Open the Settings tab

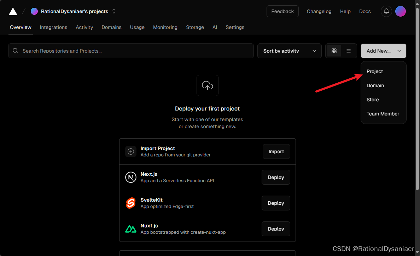pyautogui.click(x=235, y=27)
